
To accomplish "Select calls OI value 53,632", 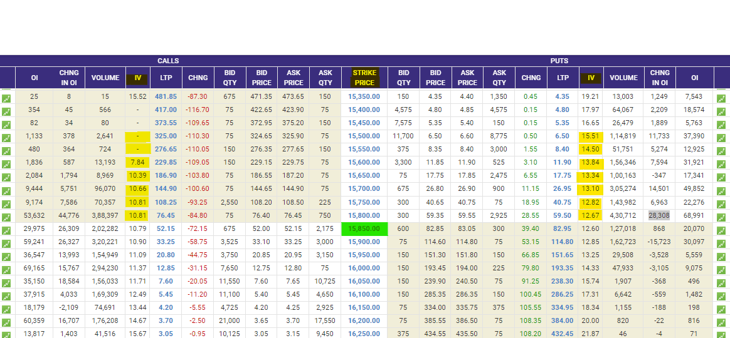I will [x=34, y=215].
